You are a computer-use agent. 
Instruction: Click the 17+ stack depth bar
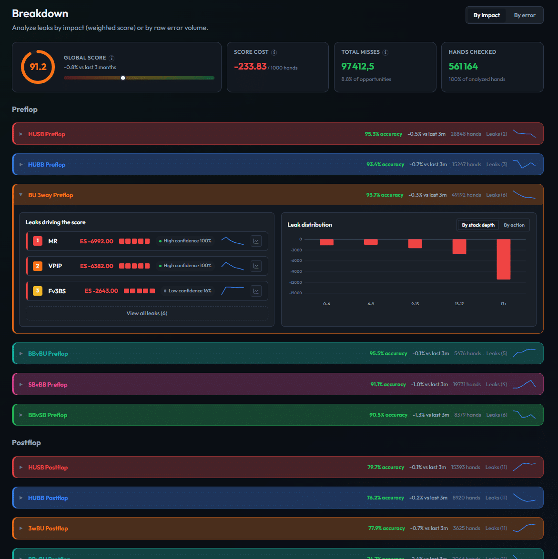(503, 259)
